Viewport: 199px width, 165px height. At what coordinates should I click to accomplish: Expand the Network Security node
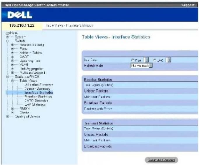(x=12, y=45)
